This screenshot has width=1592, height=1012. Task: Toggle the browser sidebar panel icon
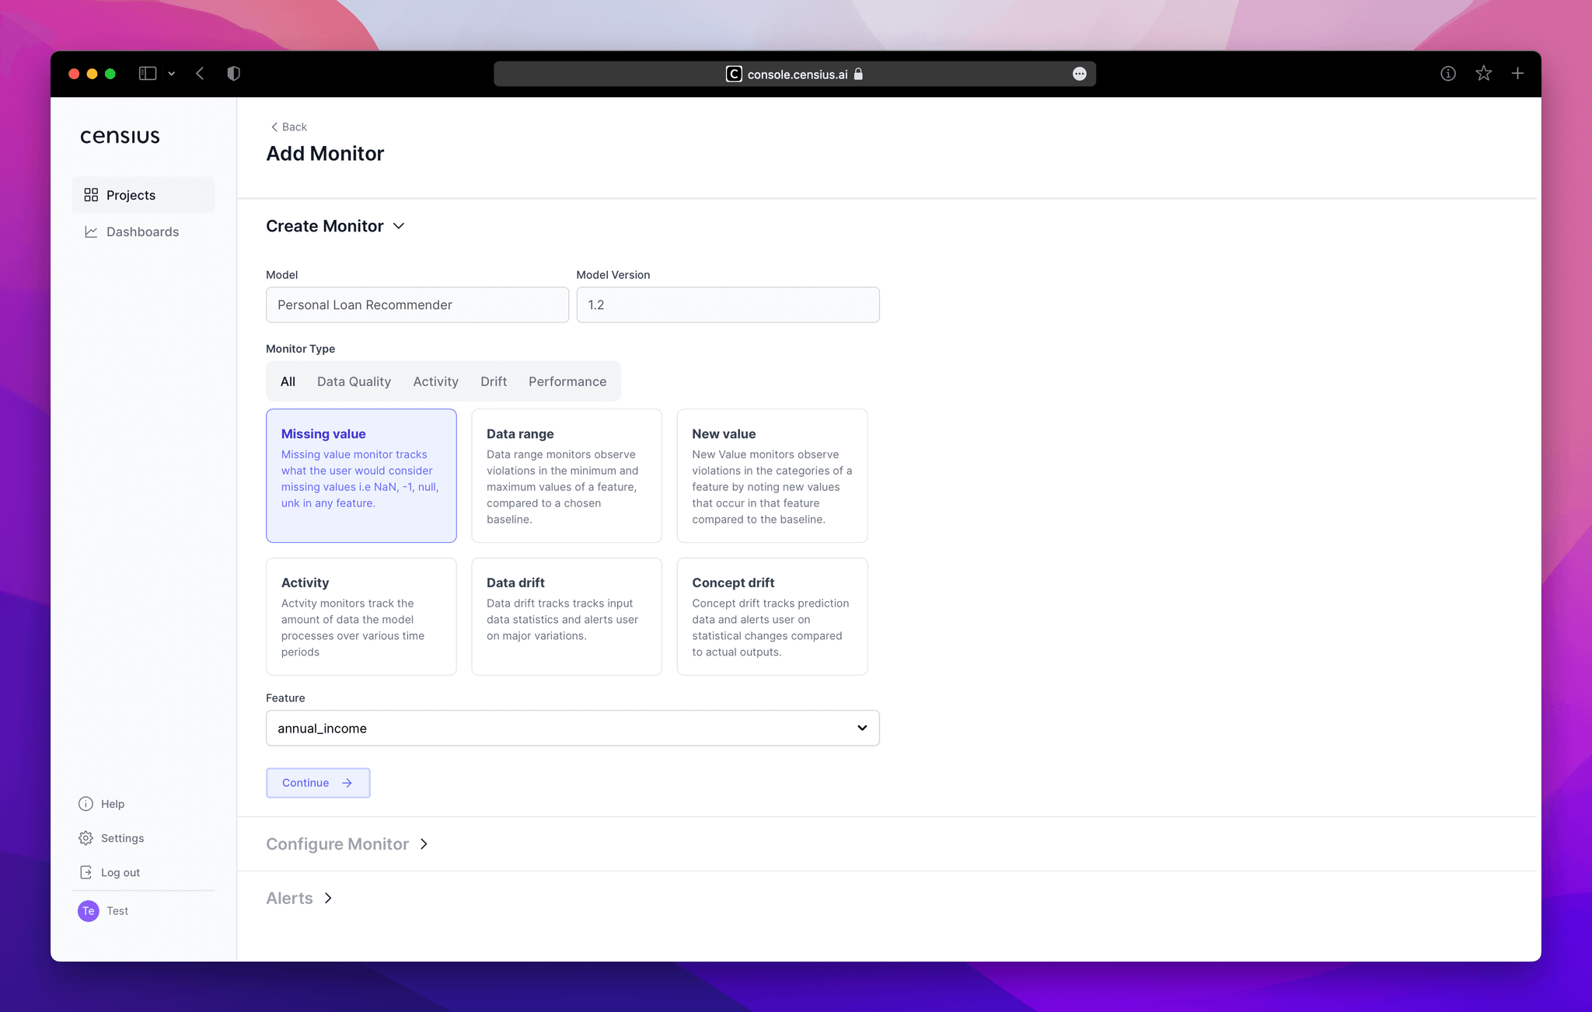tap(148, 74)
